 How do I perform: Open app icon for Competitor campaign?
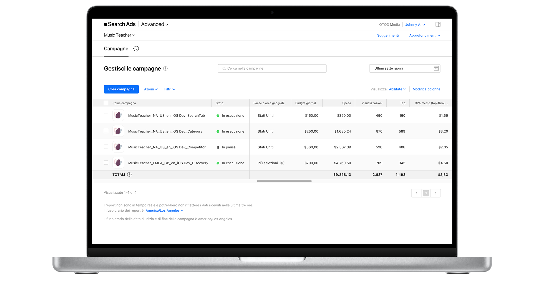point(118,147)
